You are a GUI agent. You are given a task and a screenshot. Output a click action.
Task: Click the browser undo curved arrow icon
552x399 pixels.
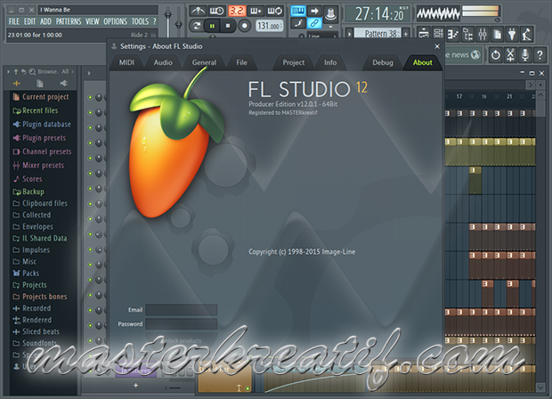point(23,72)
